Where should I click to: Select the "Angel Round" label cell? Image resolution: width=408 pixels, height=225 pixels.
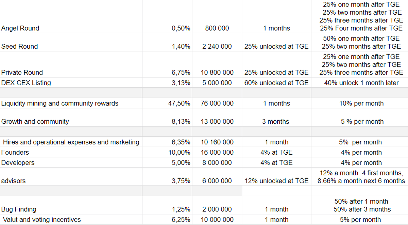[x=20, y=29]
